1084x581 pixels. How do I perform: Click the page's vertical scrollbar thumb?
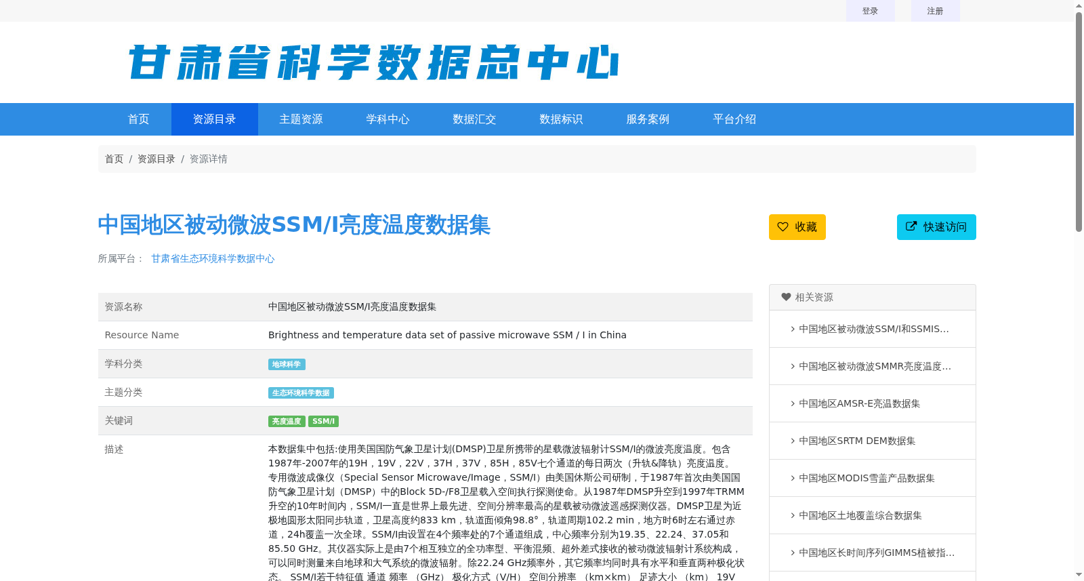1079,122
